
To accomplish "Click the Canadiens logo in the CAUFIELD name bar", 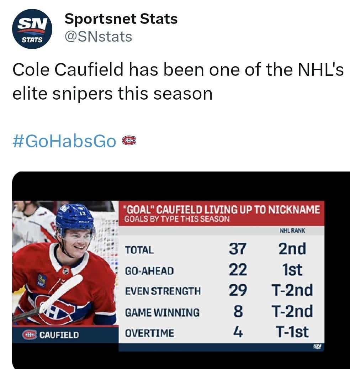I will 30,335.
